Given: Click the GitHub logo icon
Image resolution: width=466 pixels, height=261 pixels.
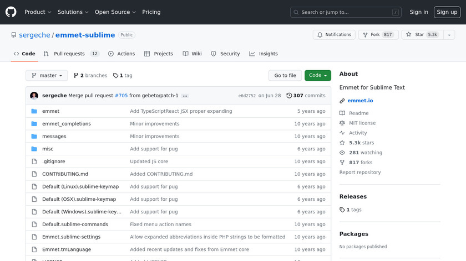Looking at the screenshot, I should pos(11,12).
